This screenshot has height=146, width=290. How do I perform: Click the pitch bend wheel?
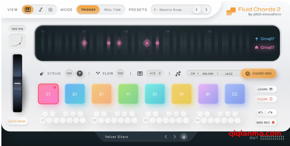click(17, 83)
